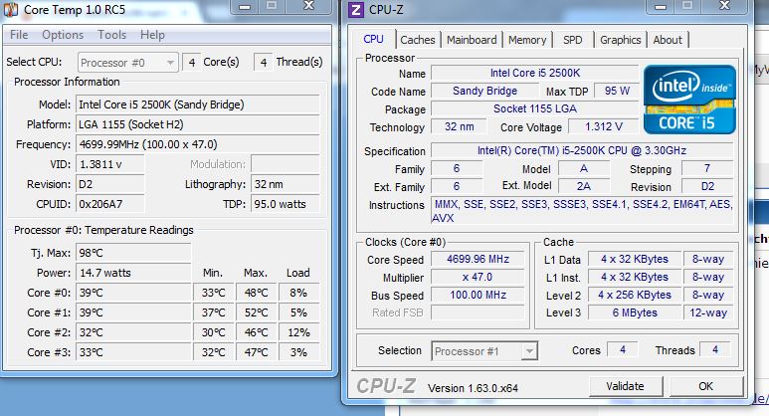
Task: Click the Platform field LGA 1155 (Socket H2)
Action: click(x=198, y=124)
